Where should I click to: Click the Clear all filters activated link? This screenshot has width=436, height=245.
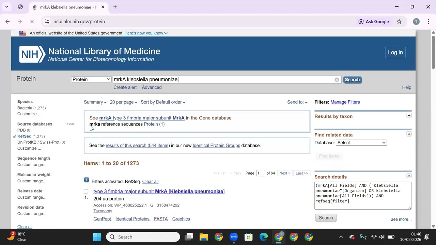150,181
